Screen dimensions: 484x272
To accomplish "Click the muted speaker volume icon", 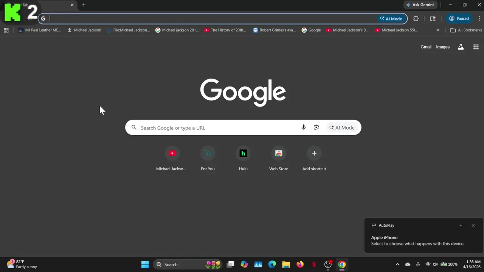I will tap(436, 264).
